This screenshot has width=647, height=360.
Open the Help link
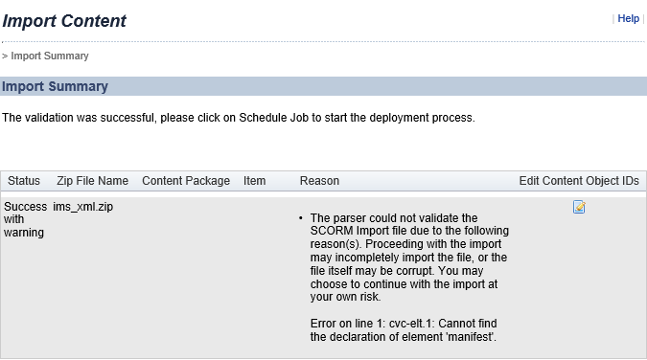628,18
